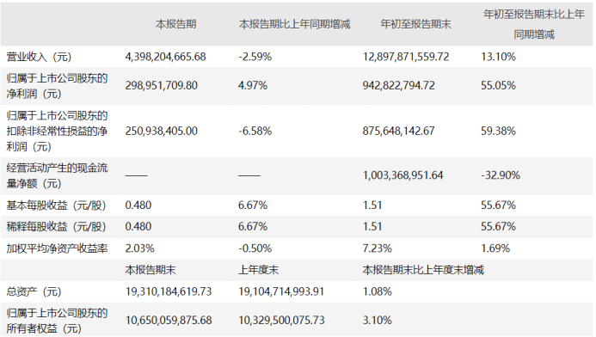
Task: Click the total assets value 19,310,184,619.73
Action: [x=169, y=291]
